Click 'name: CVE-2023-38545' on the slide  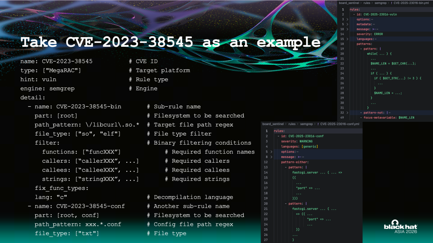click(57, 62)
